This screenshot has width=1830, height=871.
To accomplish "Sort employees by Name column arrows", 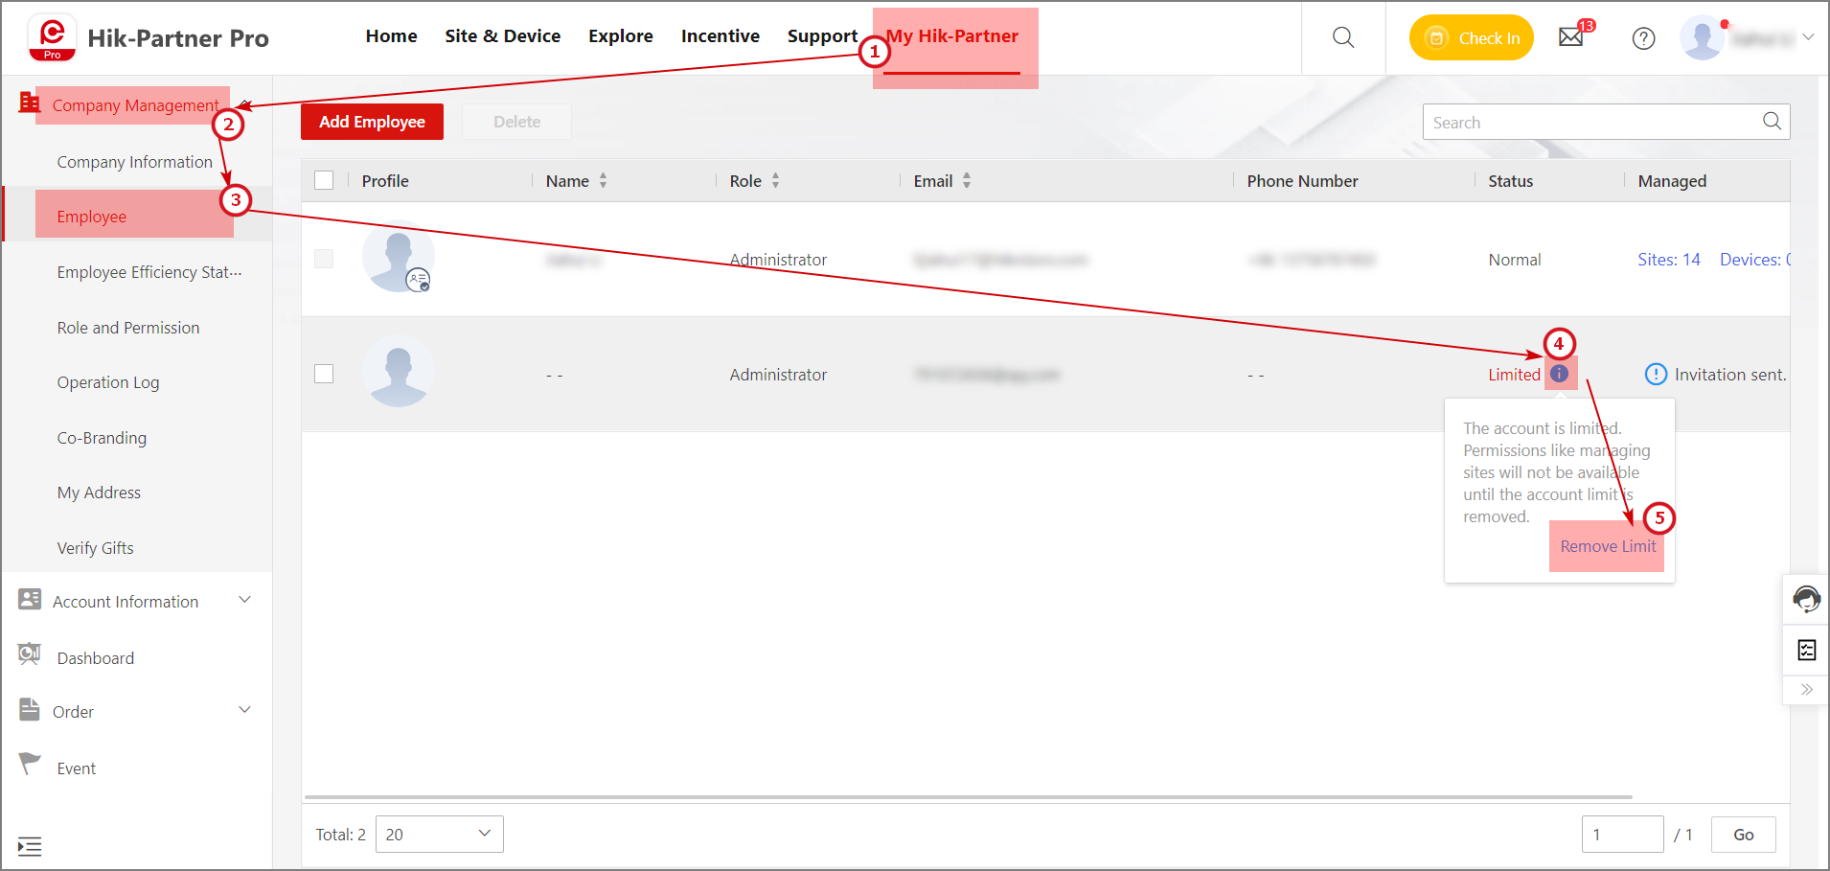I will click(x=604, y=180).
